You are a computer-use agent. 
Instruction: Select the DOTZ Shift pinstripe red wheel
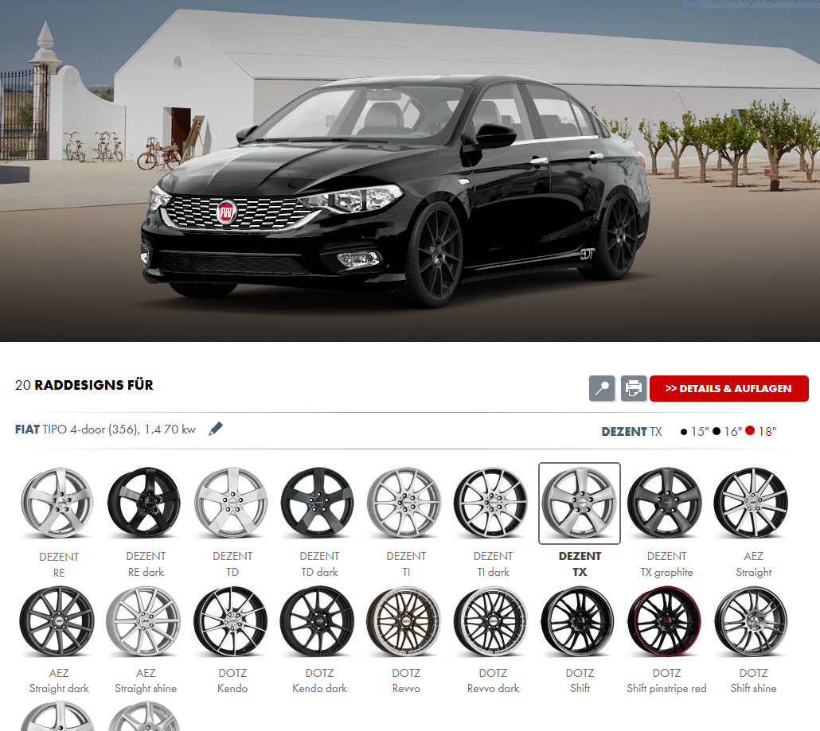(666, 620)
